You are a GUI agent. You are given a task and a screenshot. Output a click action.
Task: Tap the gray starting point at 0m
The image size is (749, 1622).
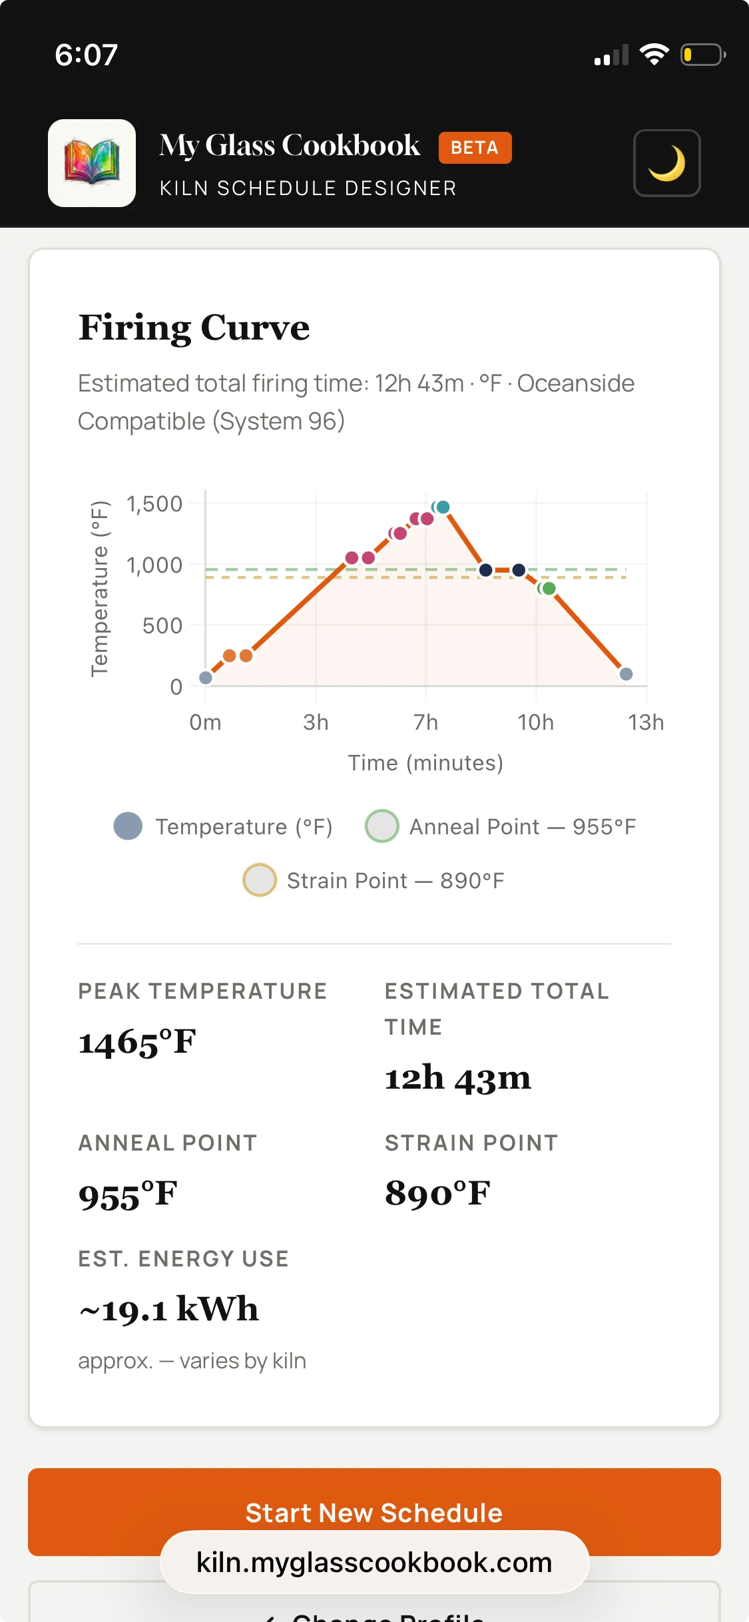tap(206, 678)
